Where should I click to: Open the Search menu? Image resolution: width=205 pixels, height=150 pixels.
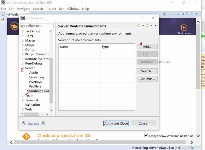click(x=38, y=9)
